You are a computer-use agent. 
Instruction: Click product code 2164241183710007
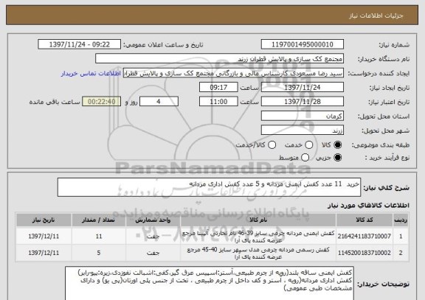click(364, 237)
